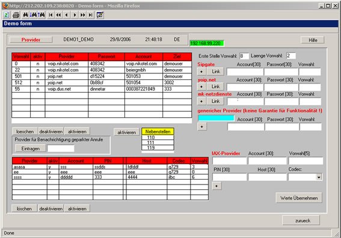
Task: Go to next record arrow
Action: (75, 15)
